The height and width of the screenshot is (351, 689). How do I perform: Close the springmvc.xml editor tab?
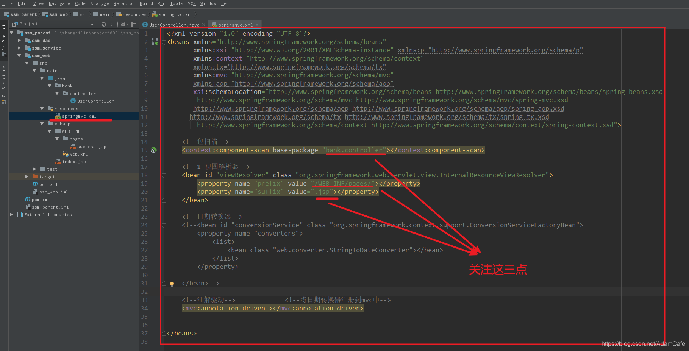coord(257,25)
